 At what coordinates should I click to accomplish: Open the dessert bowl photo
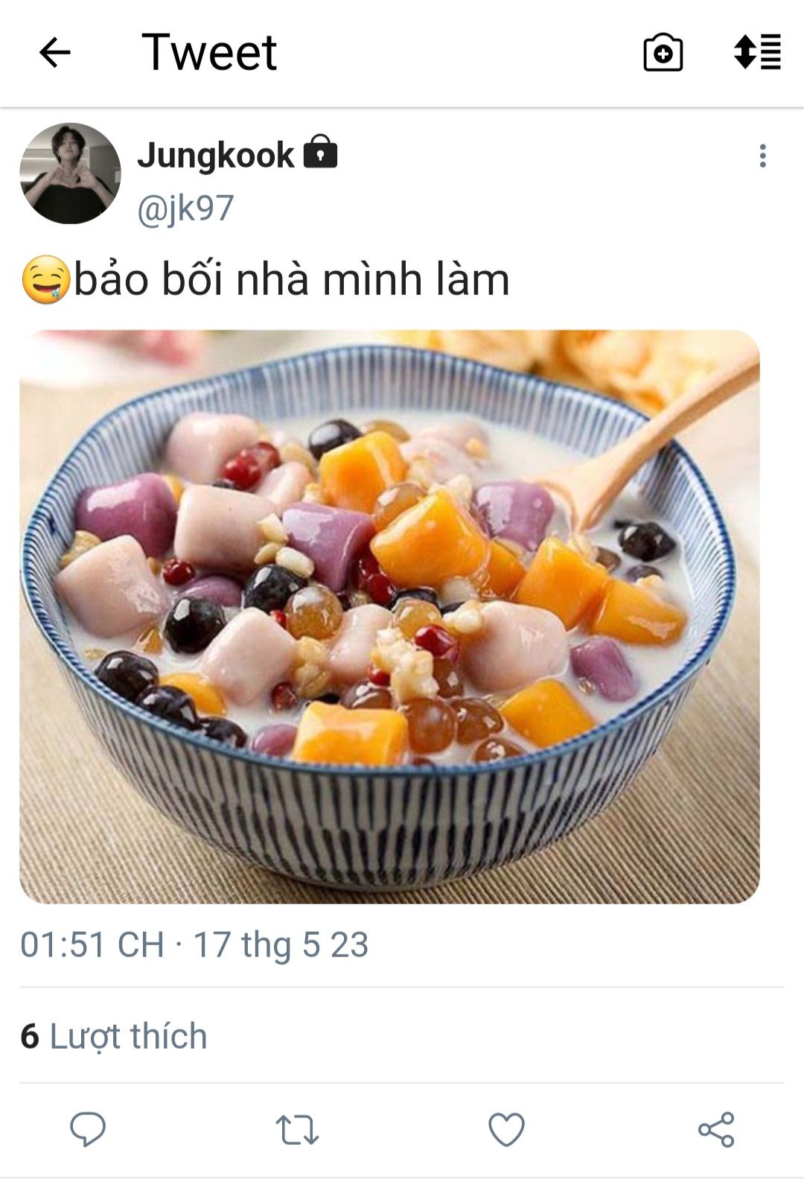pyautogui.click(x=389, y=617)
